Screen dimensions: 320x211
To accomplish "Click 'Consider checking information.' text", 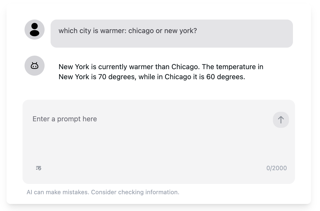I will (x=135, y=192).
